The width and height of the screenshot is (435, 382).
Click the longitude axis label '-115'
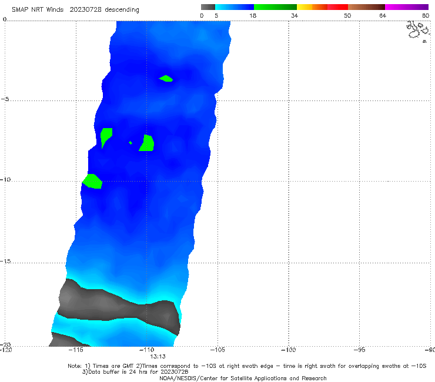[x=76, y=350]
